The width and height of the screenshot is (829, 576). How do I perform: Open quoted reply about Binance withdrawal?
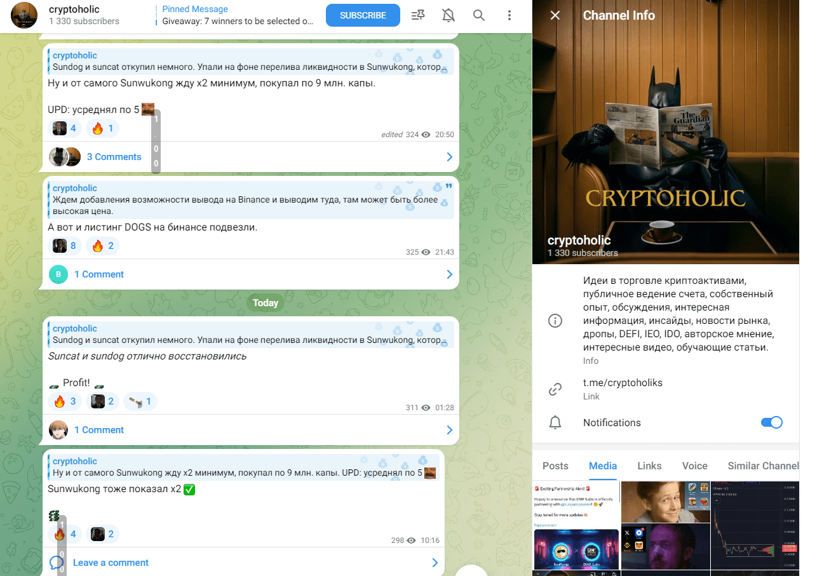251,200
